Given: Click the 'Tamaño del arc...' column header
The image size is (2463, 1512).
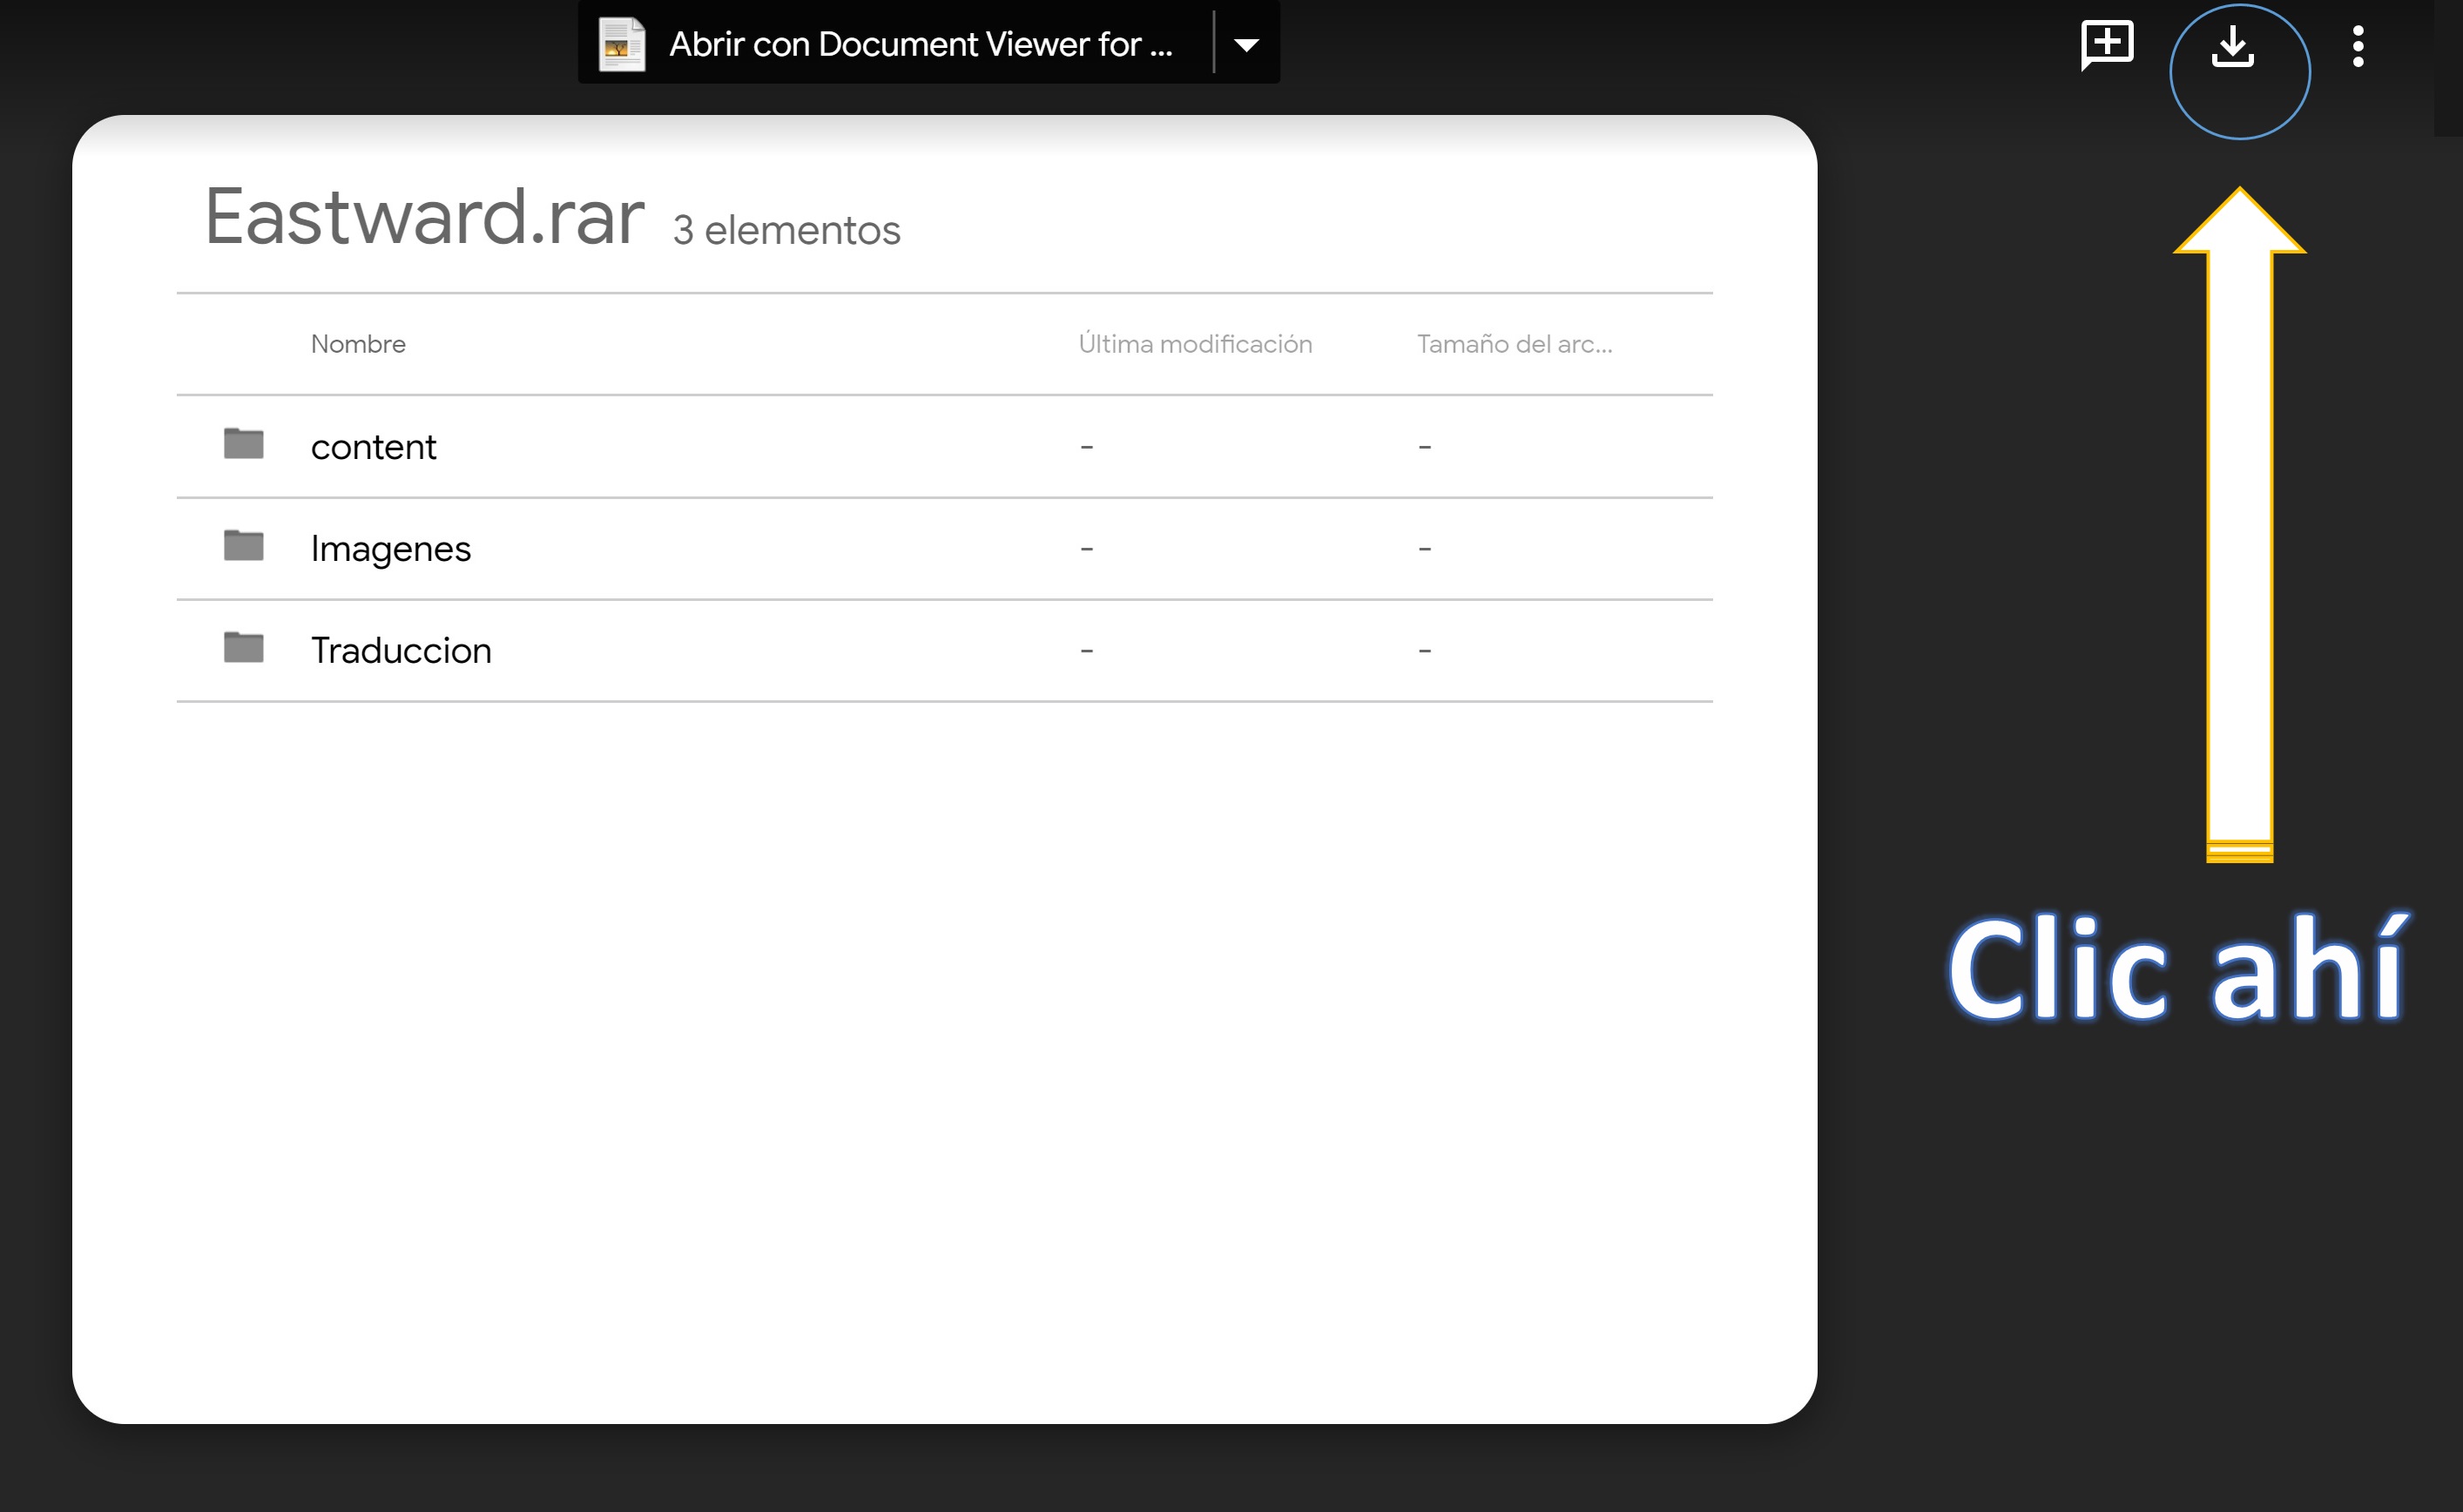Looking at the screenshot, I should 1514,344.
